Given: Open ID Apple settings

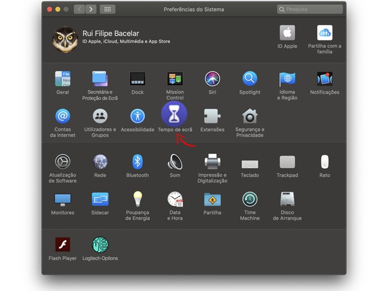Looking at the screenshot, I should [x=287, y=33].
